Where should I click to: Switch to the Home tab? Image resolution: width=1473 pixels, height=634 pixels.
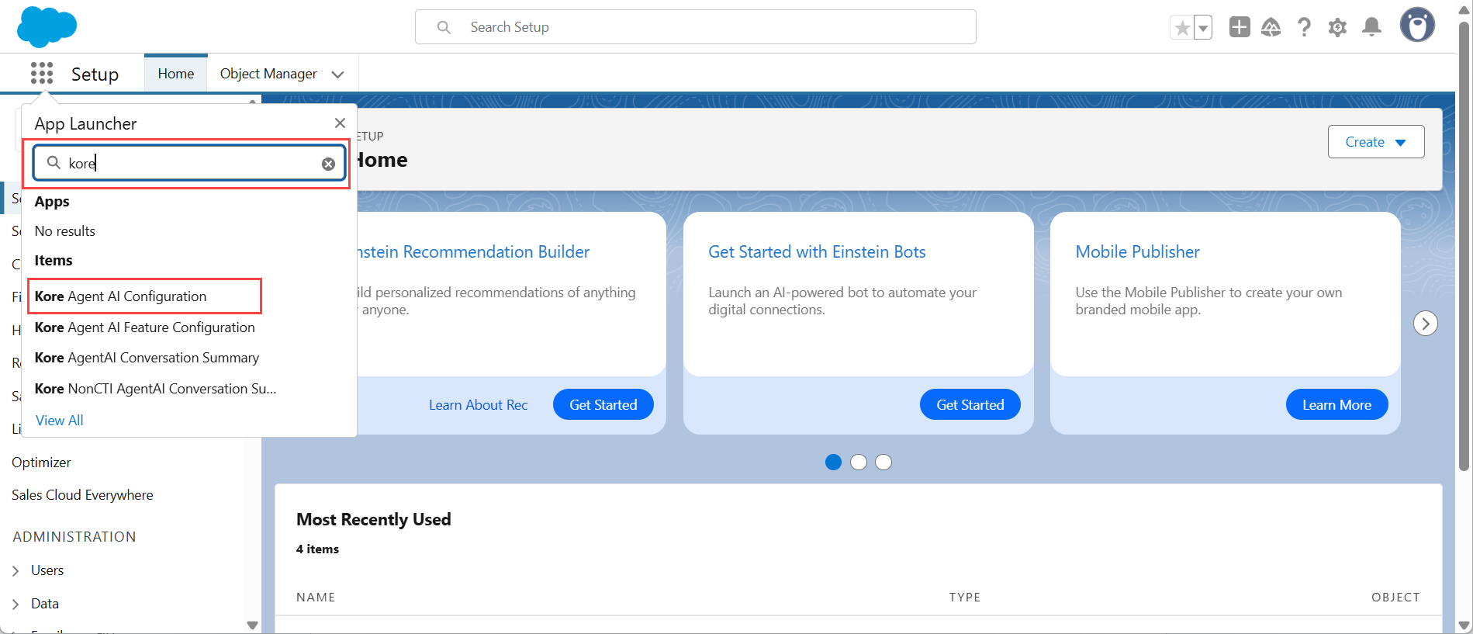(x=176, y=74)
